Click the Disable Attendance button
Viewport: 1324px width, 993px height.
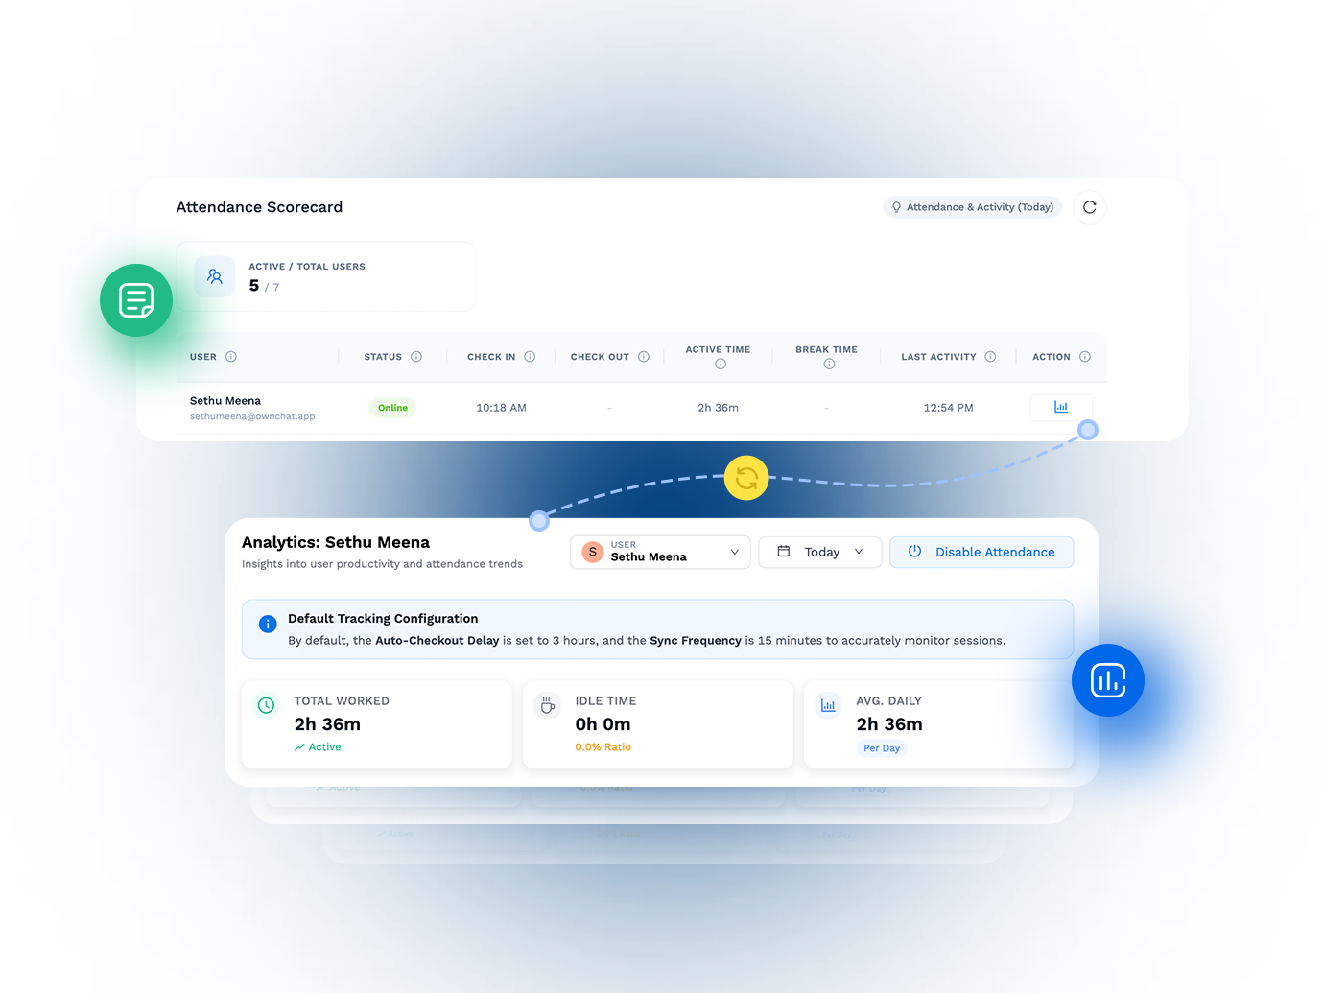pos(981,552)
